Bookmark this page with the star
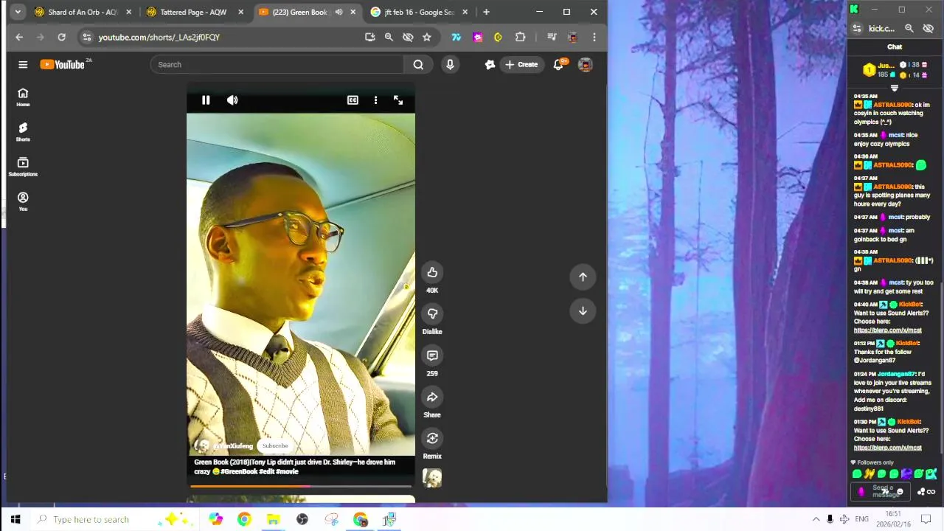 (x=426, y=37)
